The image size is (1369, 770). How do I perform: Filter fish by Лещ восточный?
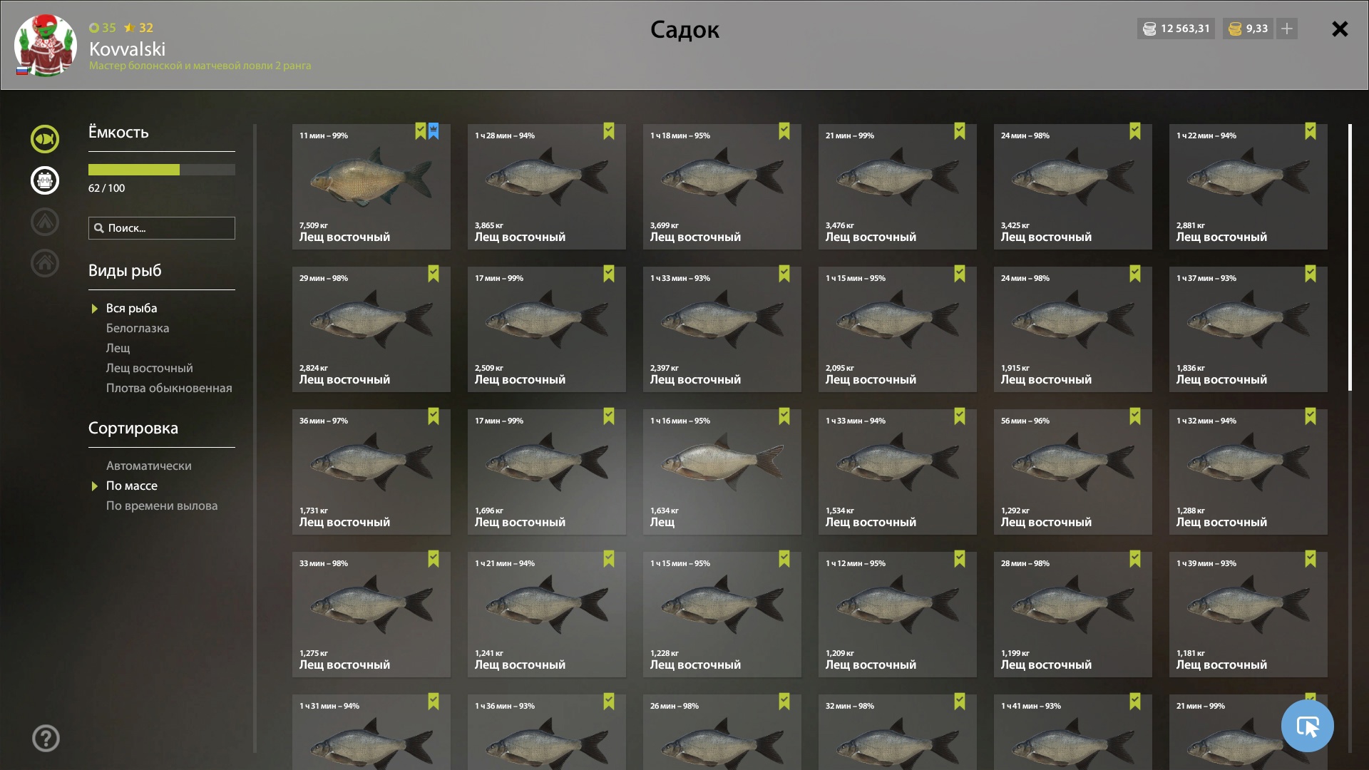click(150, 368)
